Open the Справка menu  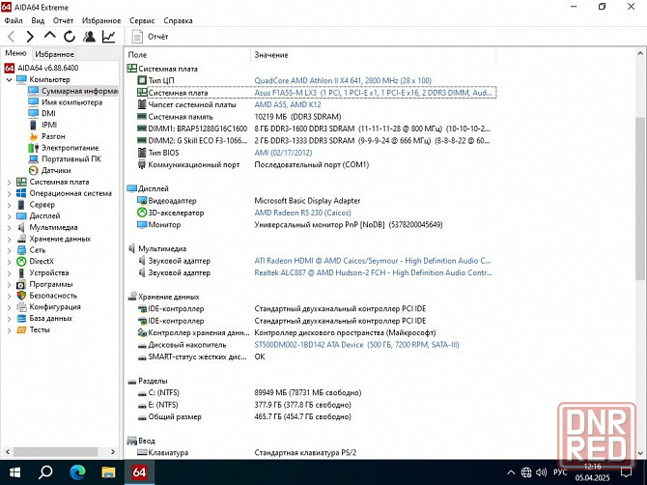click(178, 20)
